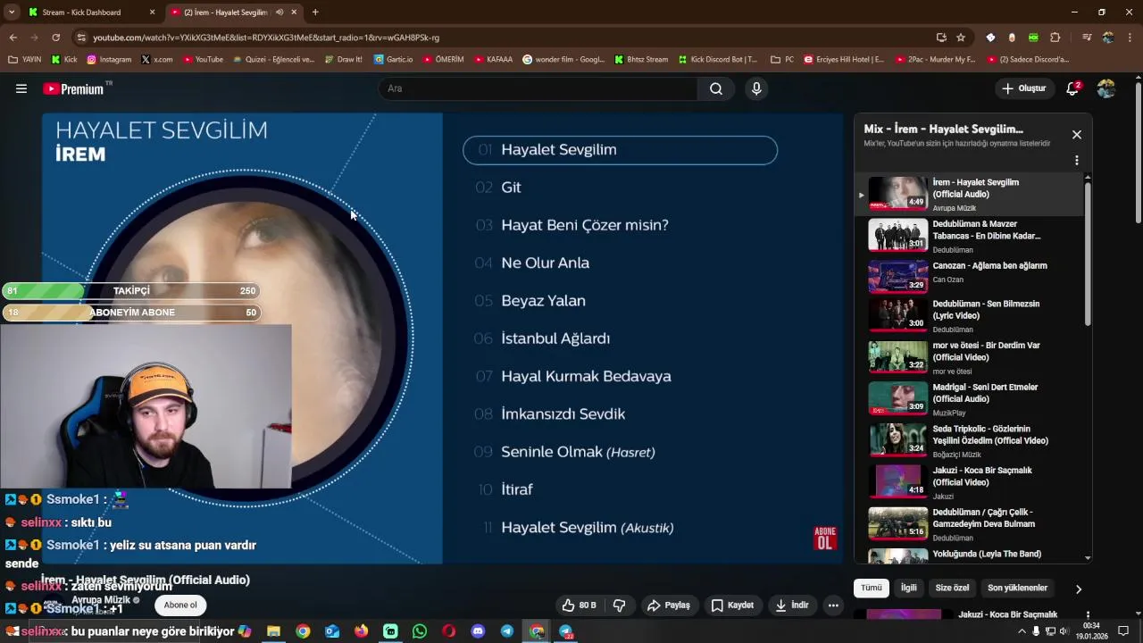Open Opera browser from the taskbar

coord(448,631)
